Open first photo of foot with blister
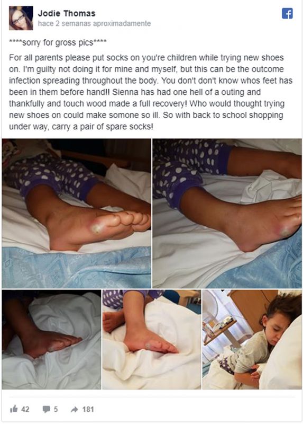The width and height of the screenshot is (303, 424). click(x=76, y=214)
